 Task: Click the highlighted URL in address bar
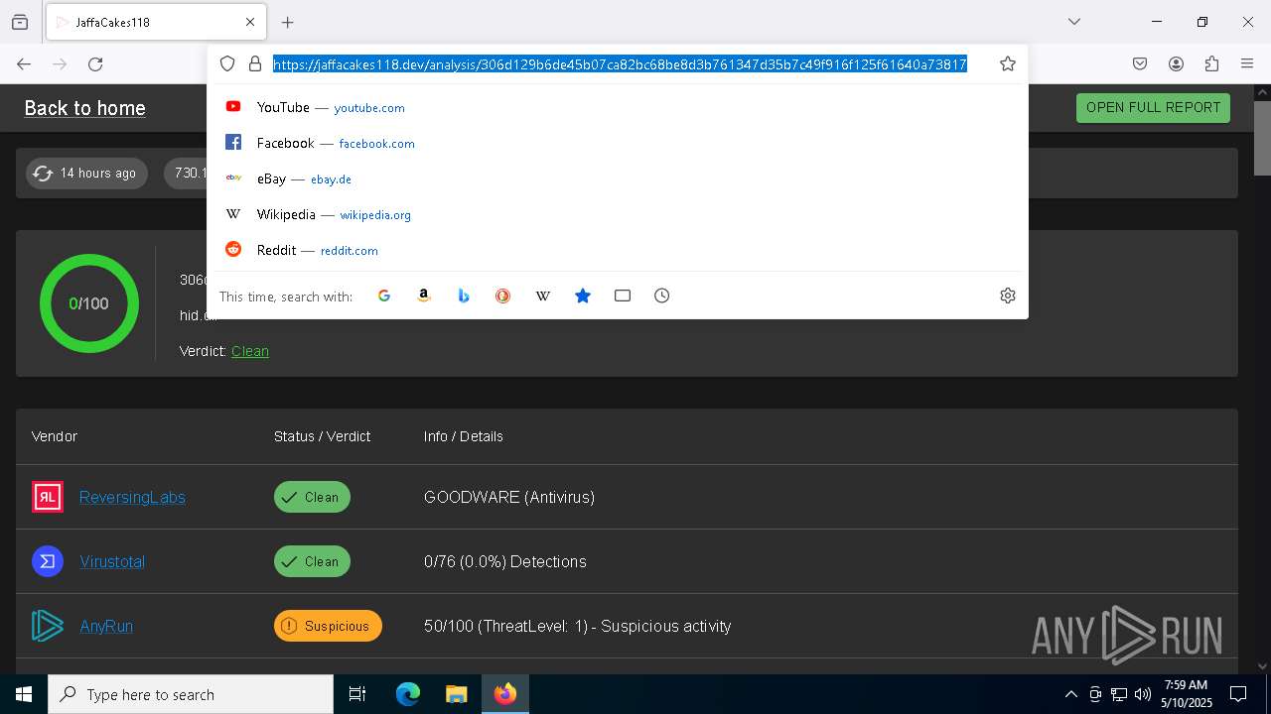(620, 64)
